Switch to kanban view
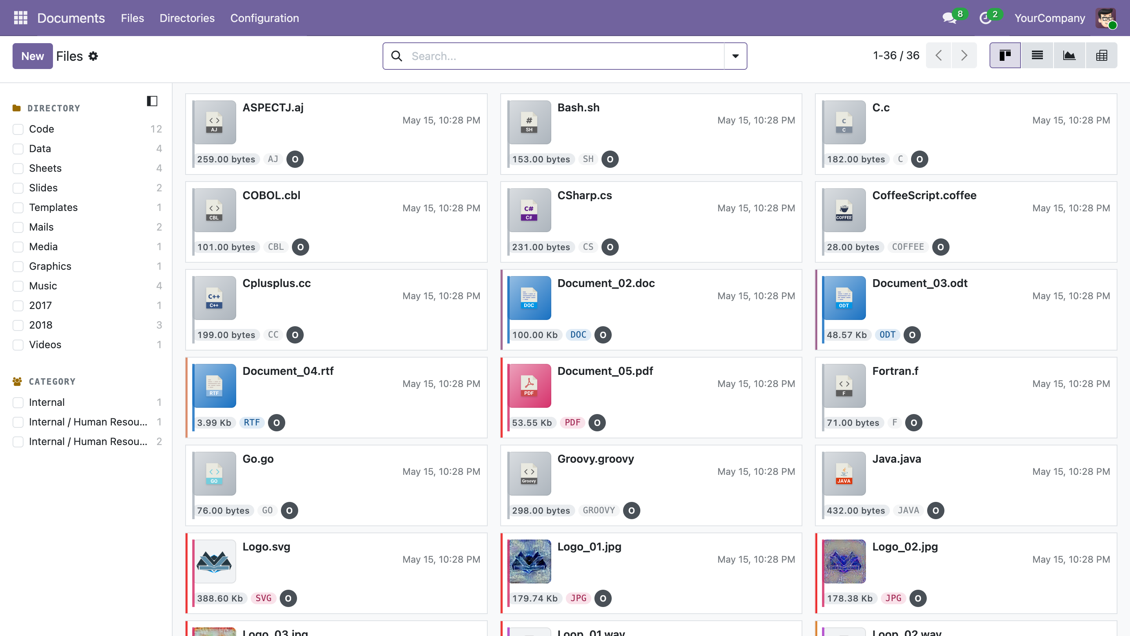The image size is (1130, 636). [x=1005, y=56]
